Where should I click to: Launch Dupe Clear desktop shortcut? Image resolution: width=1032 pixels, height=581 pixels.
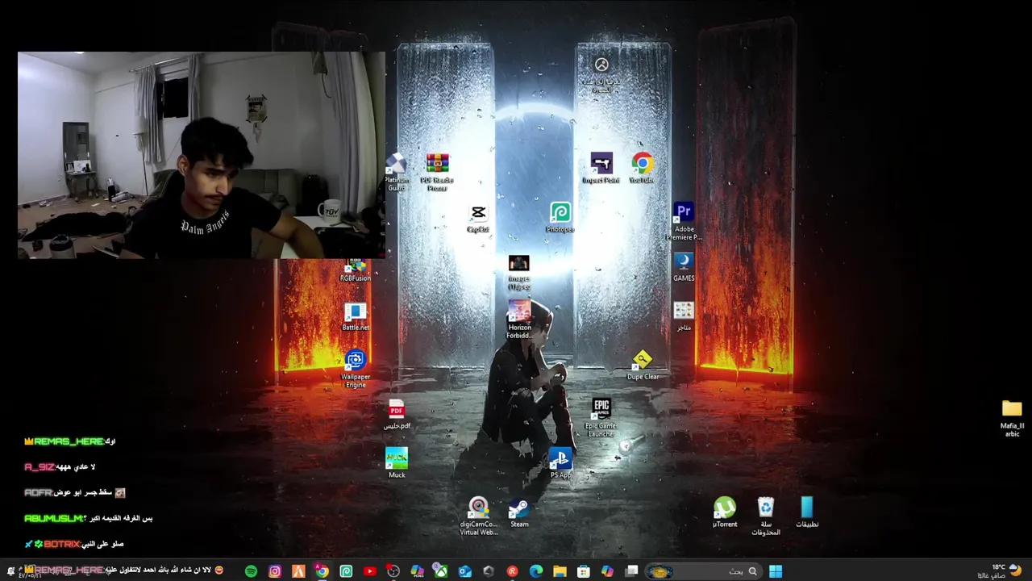643,366
